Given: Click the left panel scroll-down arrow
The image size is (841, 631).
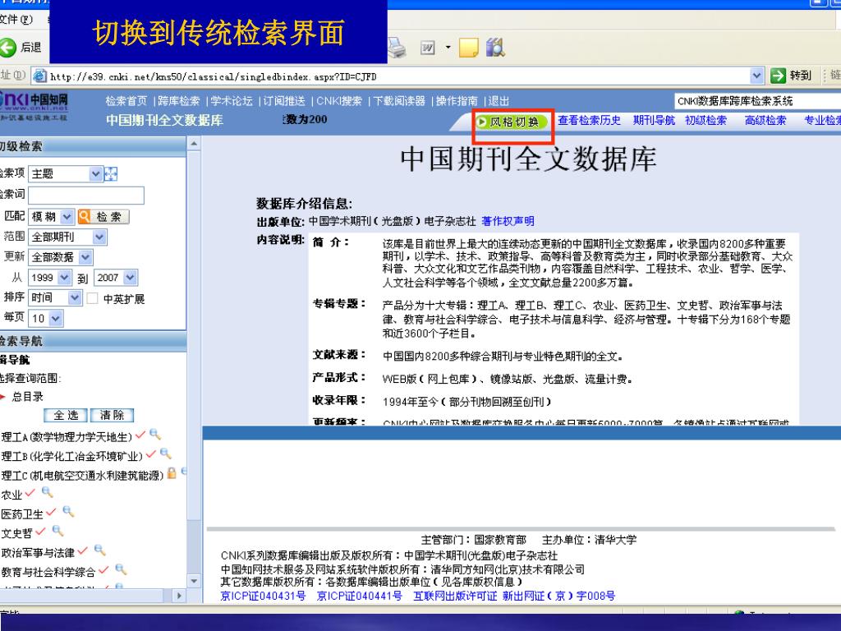Looking at the screenshot, I should point(194,581).
